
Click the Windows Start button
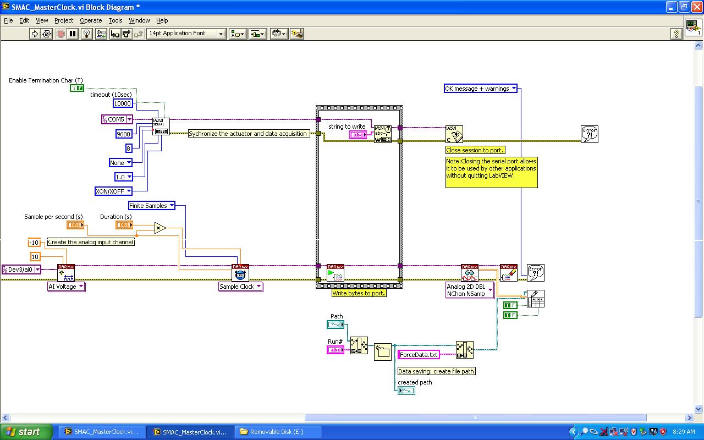tap(26, 432)
